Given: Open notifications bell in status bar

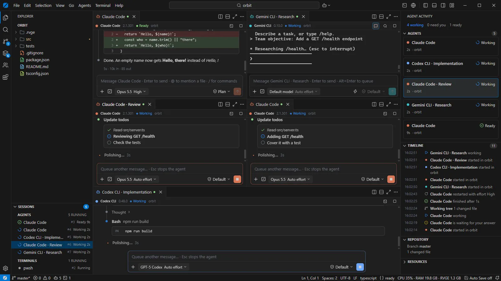Looking at the screenshot, I should [x=498, y=278].
